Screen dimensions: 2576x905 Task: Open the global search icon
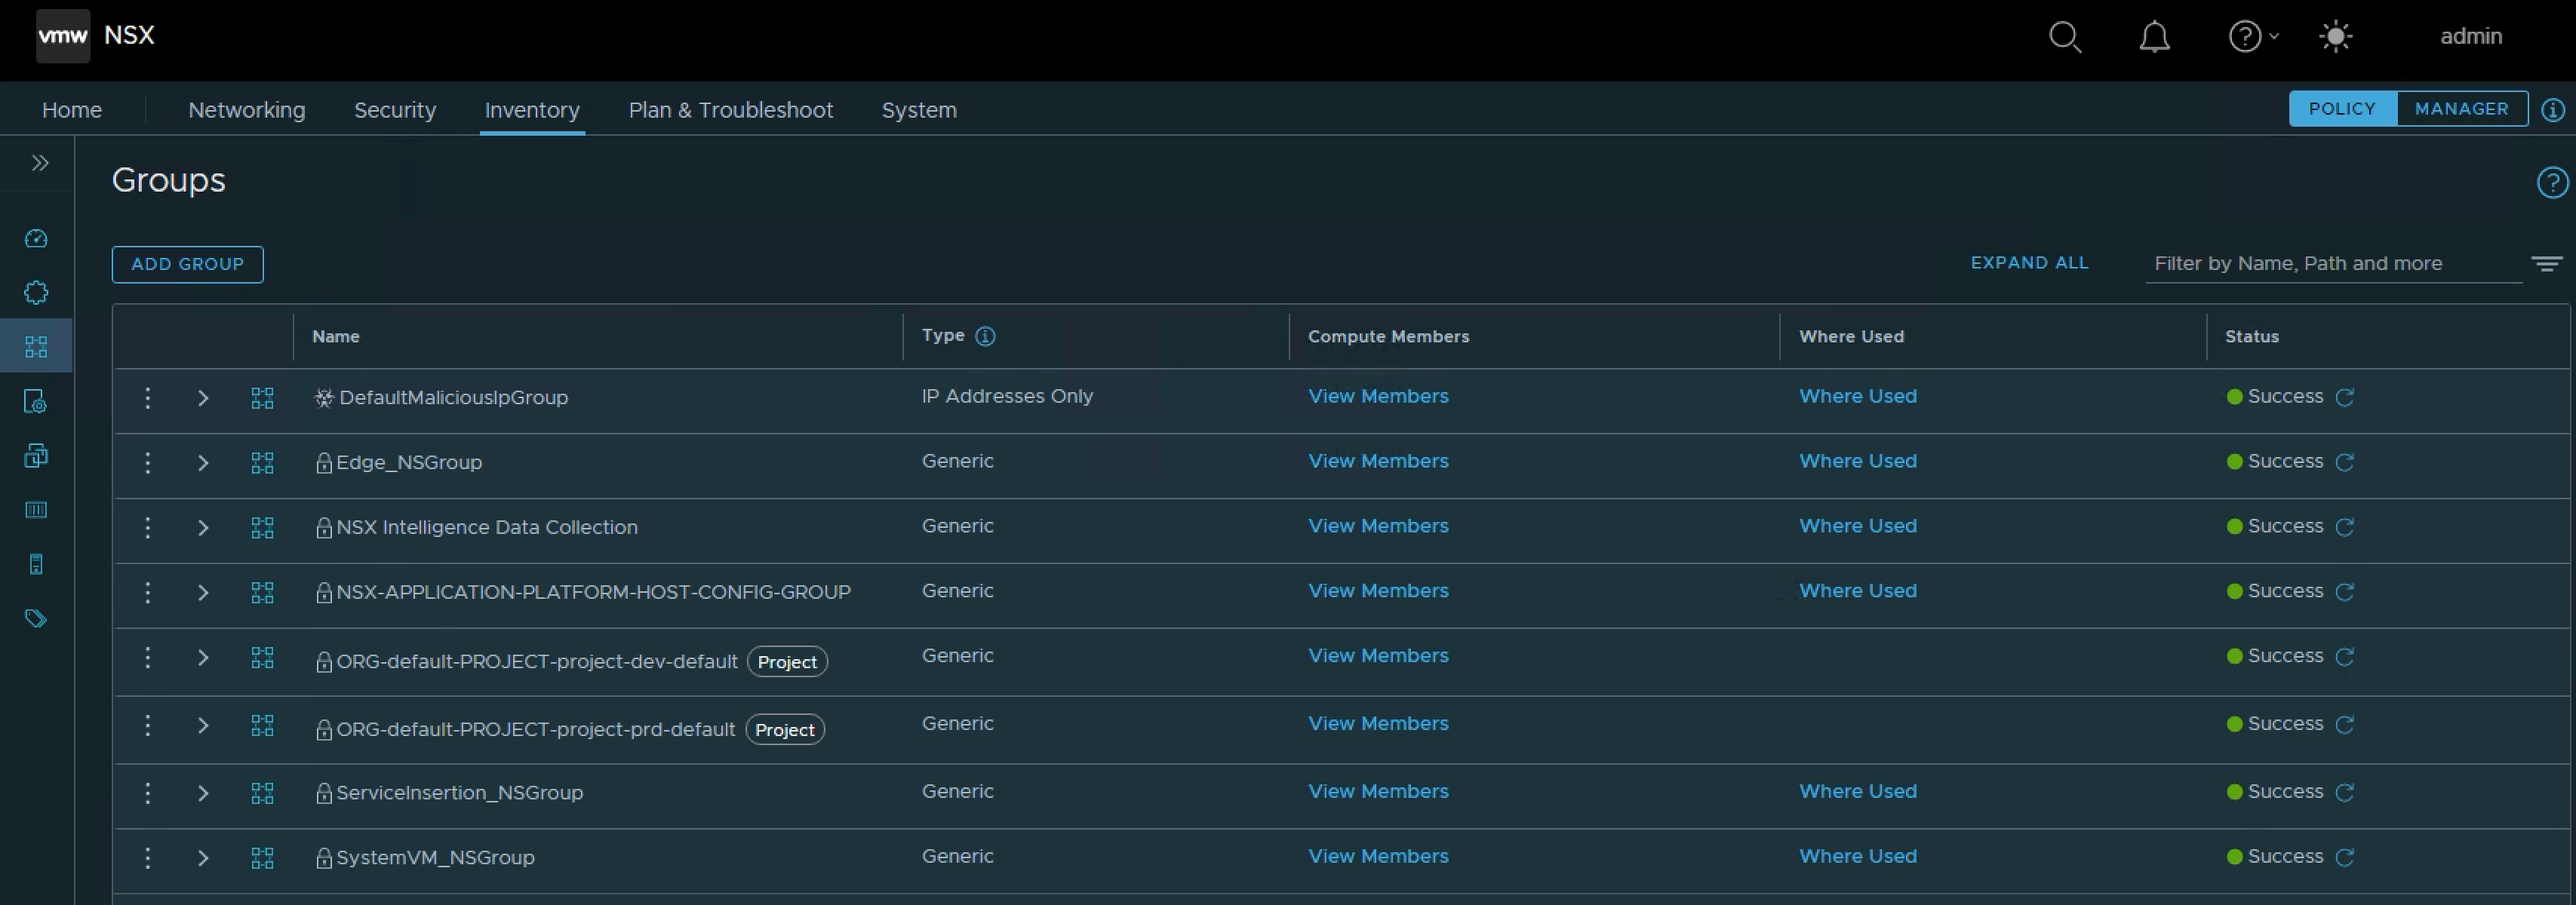click(x=2065, y=37)
